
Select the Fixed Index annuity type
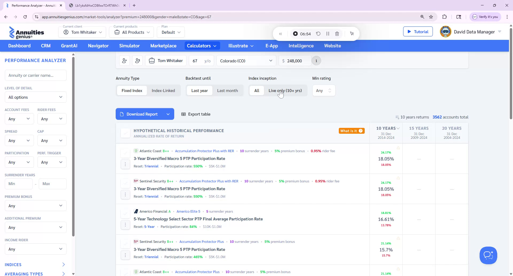pos(132,90)
